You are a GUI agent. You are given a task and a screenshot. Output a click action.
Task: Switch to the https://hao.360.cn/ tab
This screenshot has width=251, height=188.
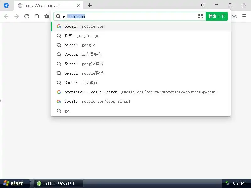[x=49, y=6]
